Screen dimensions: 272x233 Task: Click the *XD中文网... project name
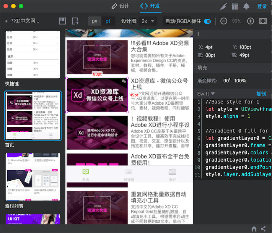[x=25, y=21]
